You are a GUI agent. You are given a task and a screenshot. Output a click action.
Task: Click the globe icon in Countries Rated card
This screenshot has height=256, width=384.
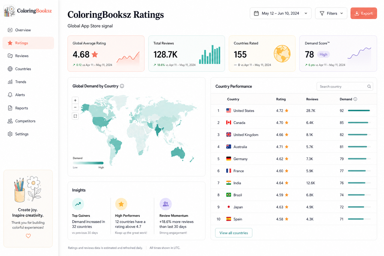tap(282, 53)
